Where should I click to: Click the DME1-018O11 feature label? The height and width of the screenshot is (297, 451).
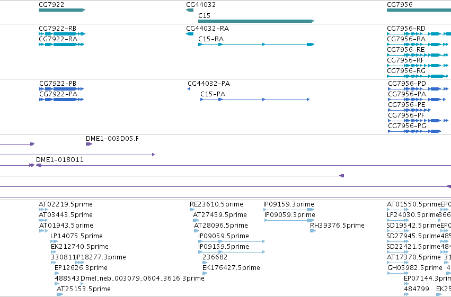point(60,160)
